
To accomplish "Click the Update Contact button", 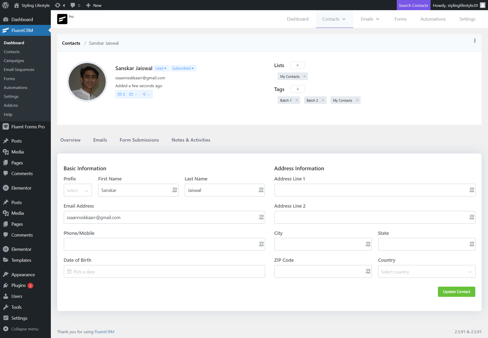I will point(456,292).
